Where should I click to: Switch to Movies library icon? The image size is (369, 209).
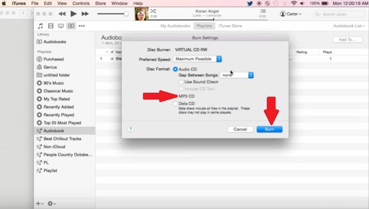coord(51,26)
